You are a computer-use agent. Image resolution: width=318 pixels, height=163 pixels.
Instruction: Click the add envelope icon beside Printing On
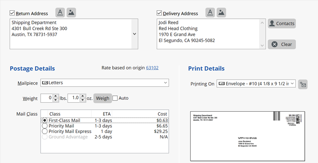click(302, 84)
